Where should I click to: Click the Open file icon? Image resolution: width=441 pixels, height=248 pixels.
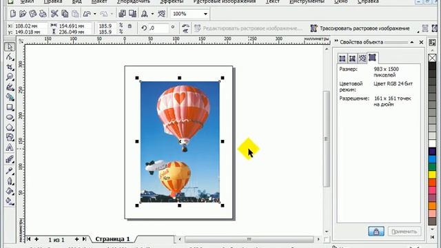(23, 14)
